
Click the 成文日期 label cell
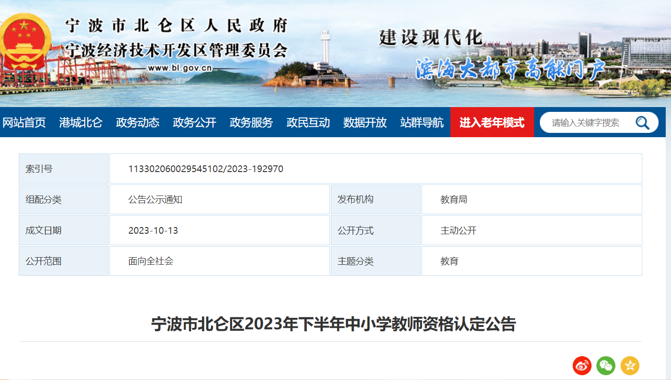click(x=64, y=230)
